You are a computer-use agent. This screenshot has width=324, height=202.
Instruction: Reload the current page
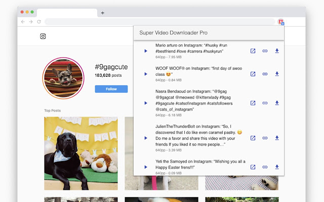click(39, 22)
